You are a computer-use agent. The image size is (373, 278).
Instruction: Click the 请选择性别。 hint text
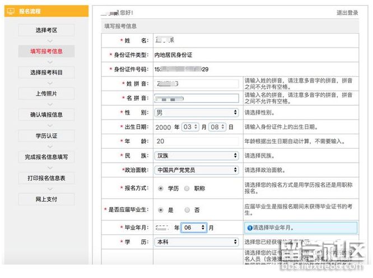click(x=260, y=112)
